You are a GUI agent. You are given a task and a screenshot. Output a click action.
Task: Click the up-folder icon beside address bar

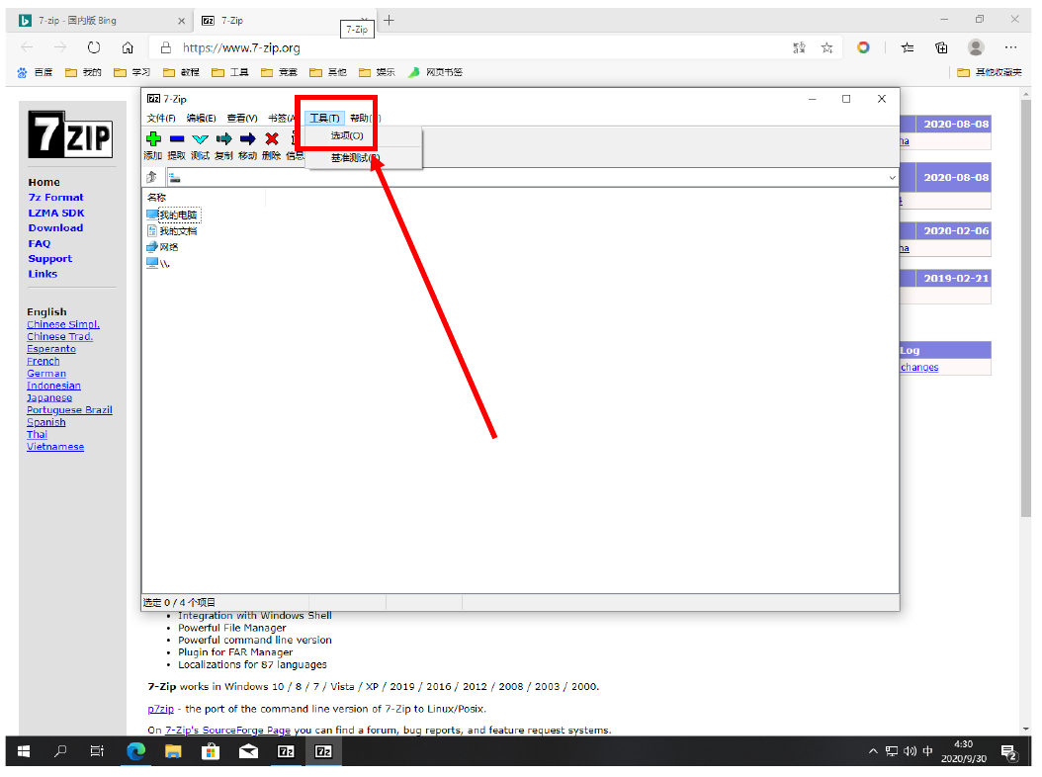click(152, 178)
